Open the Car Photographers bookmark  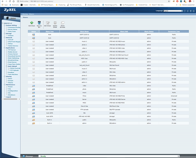127,5
